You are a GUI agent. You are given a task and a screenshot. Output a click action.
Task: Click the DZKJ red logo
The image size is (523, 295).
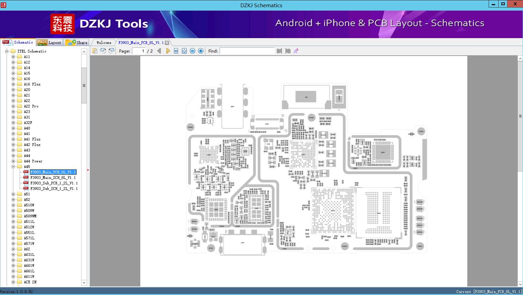[62, 24]
